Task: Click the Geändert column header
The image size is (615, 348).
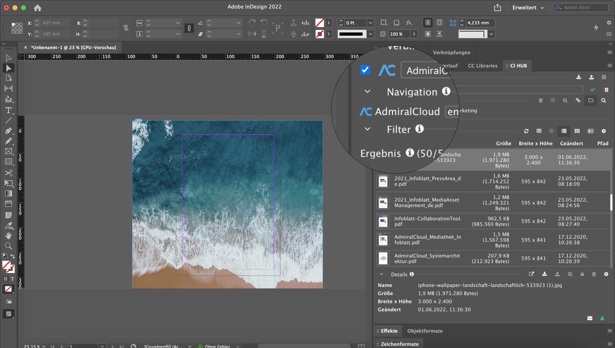Action: point(571,143)
